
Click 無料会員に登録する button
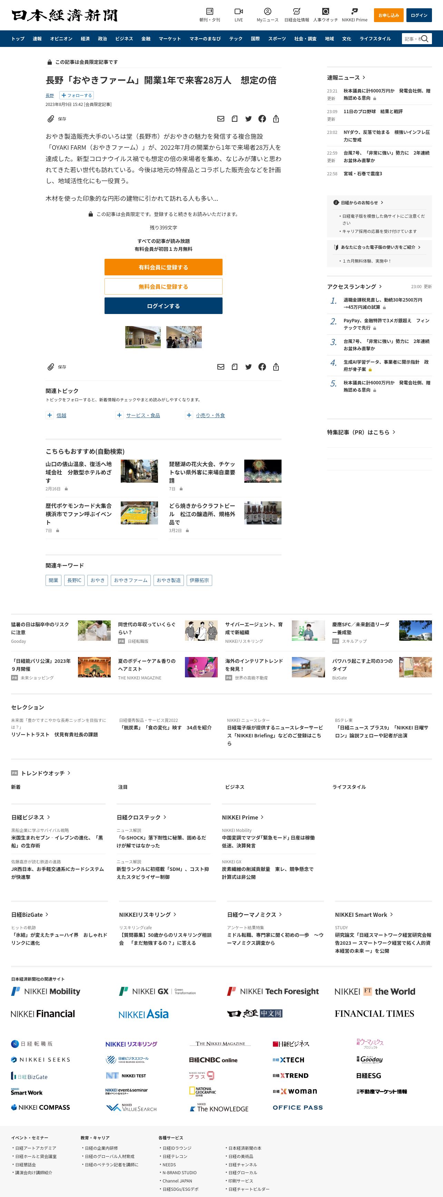(163, 287)
